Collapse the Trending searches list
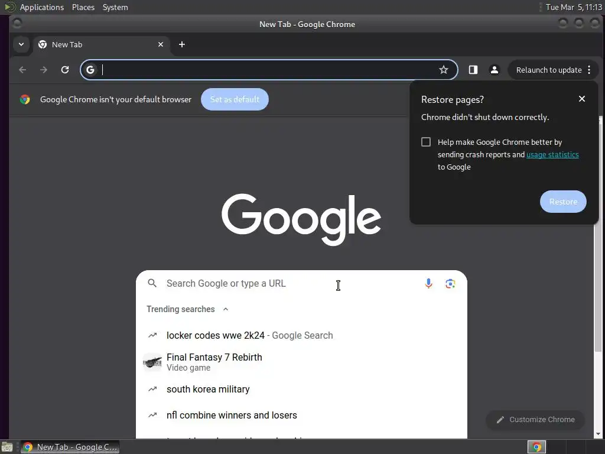The height and width of the screenshot is (454, 605). pos(226,309)
